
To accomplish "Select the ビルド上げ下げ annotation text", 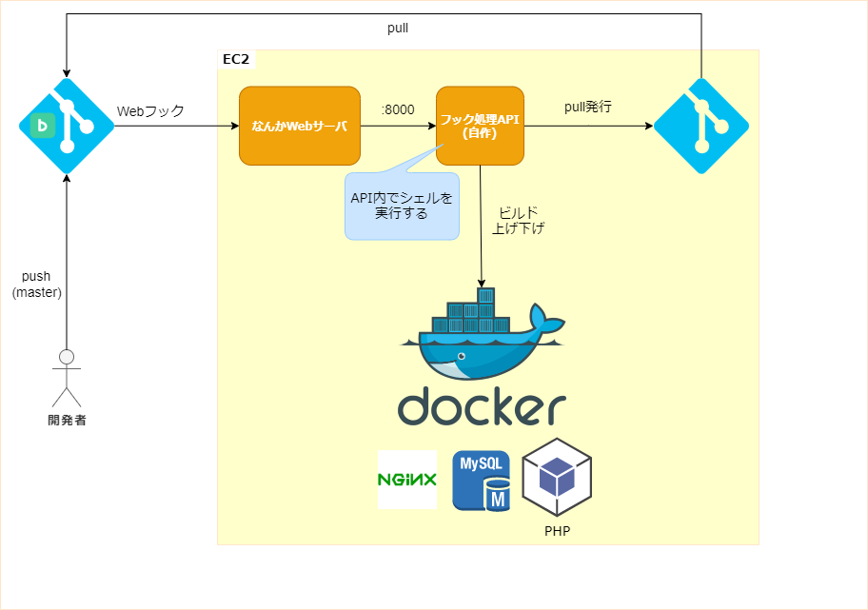I will (x=519, y=220).
